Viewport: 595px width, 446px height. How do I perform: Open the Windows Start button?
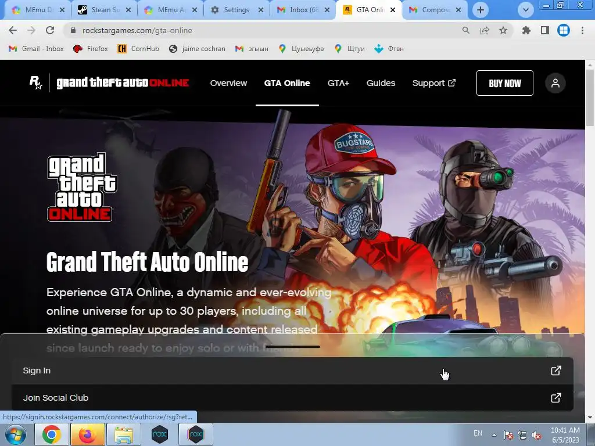(15, 434)
